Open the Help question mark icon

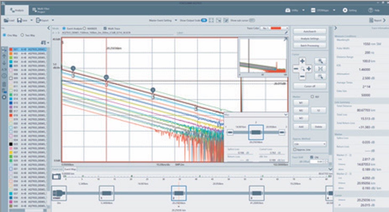[370, 10]
